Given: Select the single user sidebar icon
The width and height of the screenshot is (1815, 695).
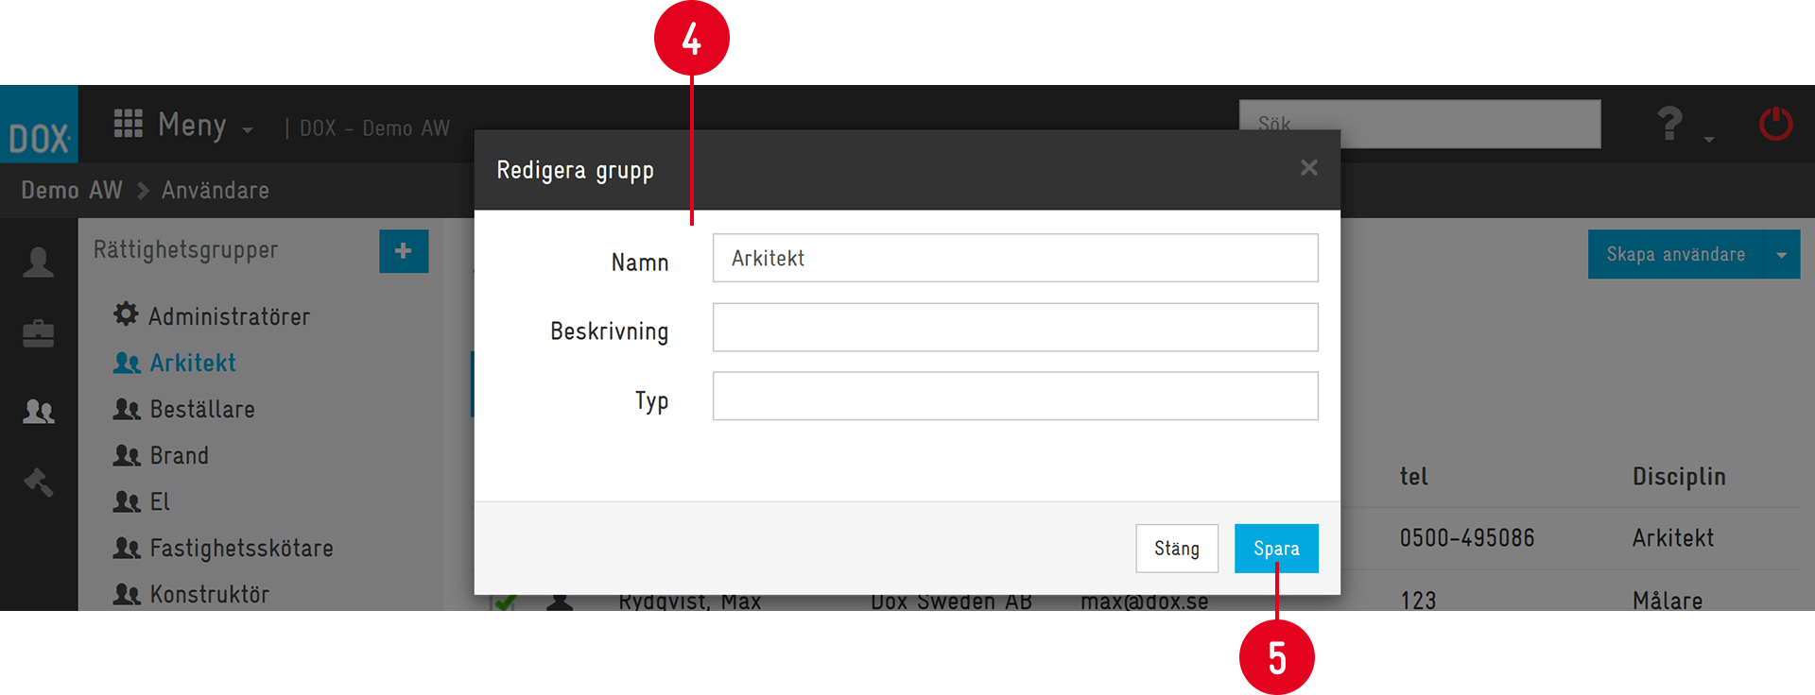Looking at the screenshot, I should (39, 262).
